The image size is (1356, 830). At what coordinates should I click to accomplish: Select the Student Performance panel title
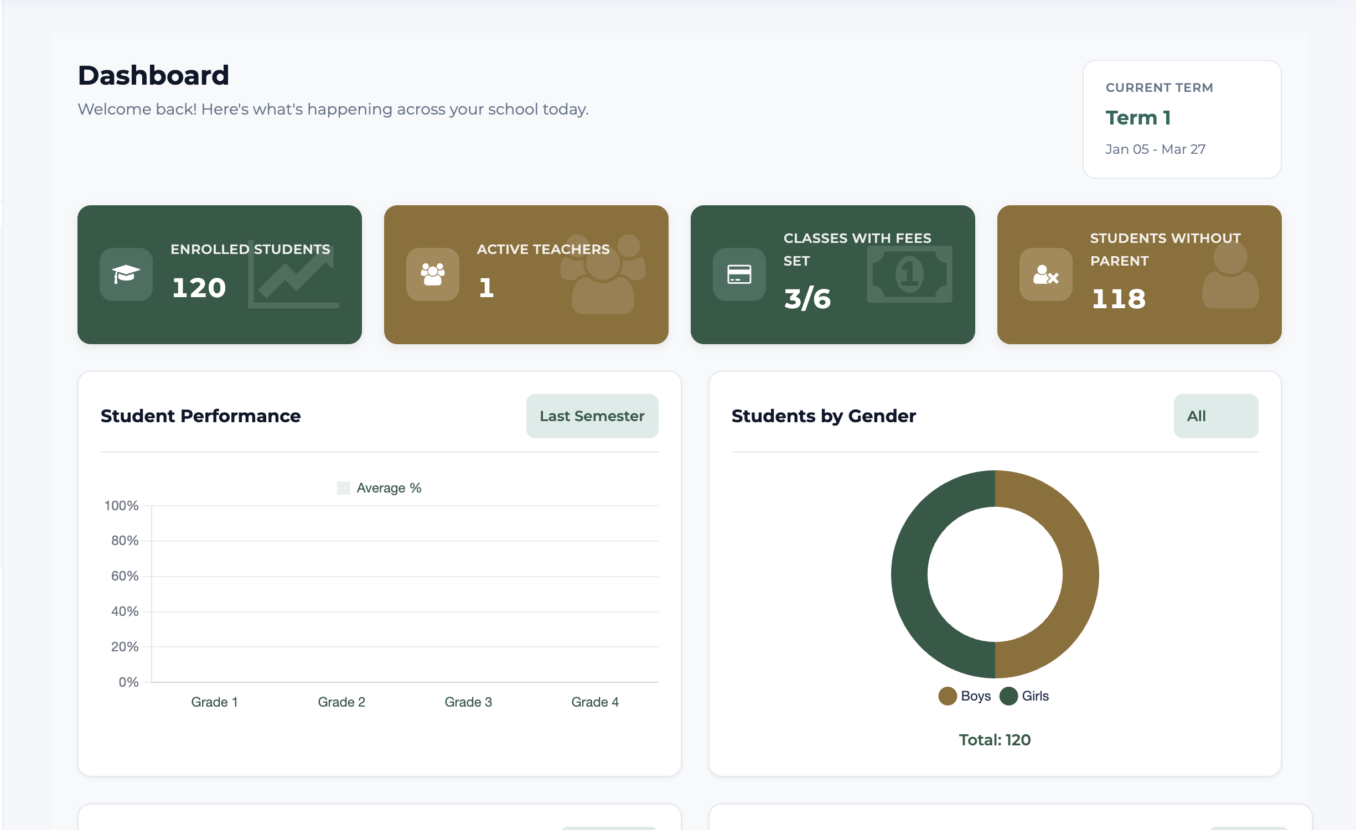pos(200,416)
